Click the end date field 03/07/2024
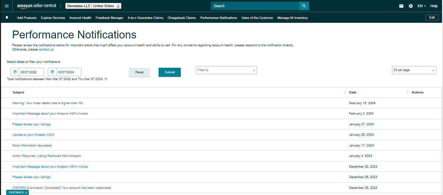The width and height of the screenshot is (443, 195). [69, 72]
